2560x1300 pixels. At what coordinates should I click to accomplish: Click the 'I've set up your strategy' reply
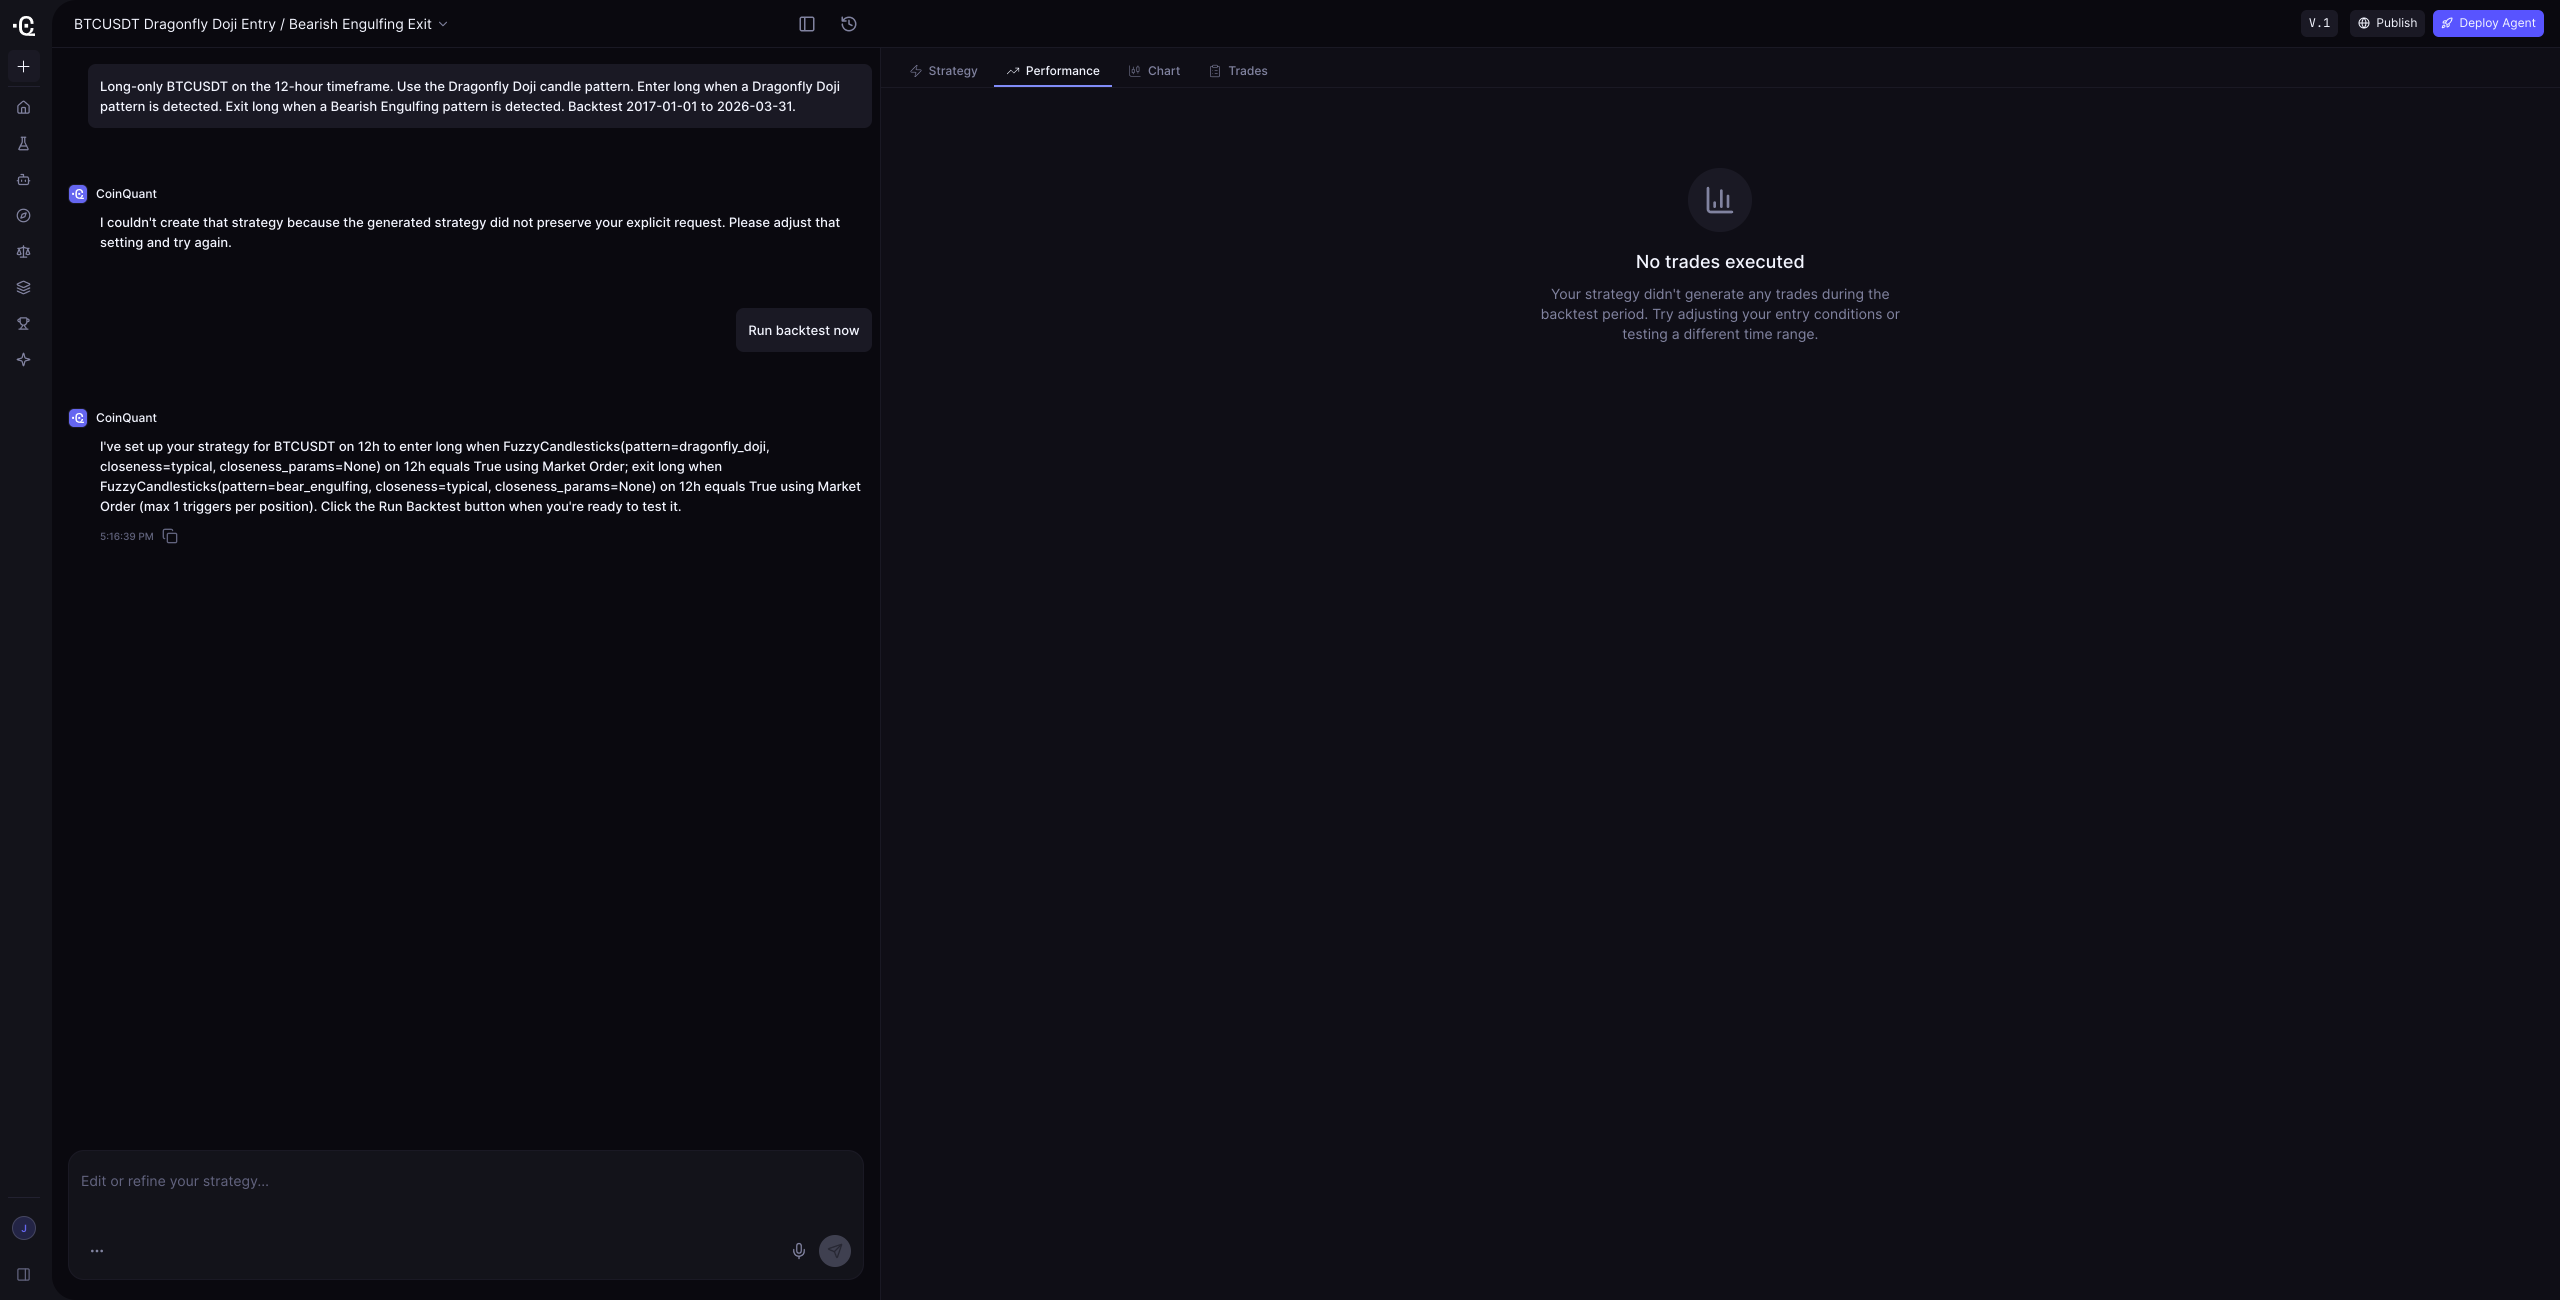480,476
